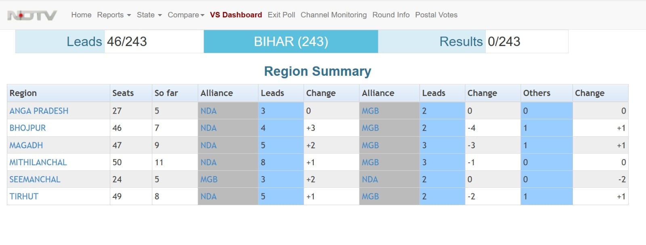Expand the State dropdown

[149, 15]
